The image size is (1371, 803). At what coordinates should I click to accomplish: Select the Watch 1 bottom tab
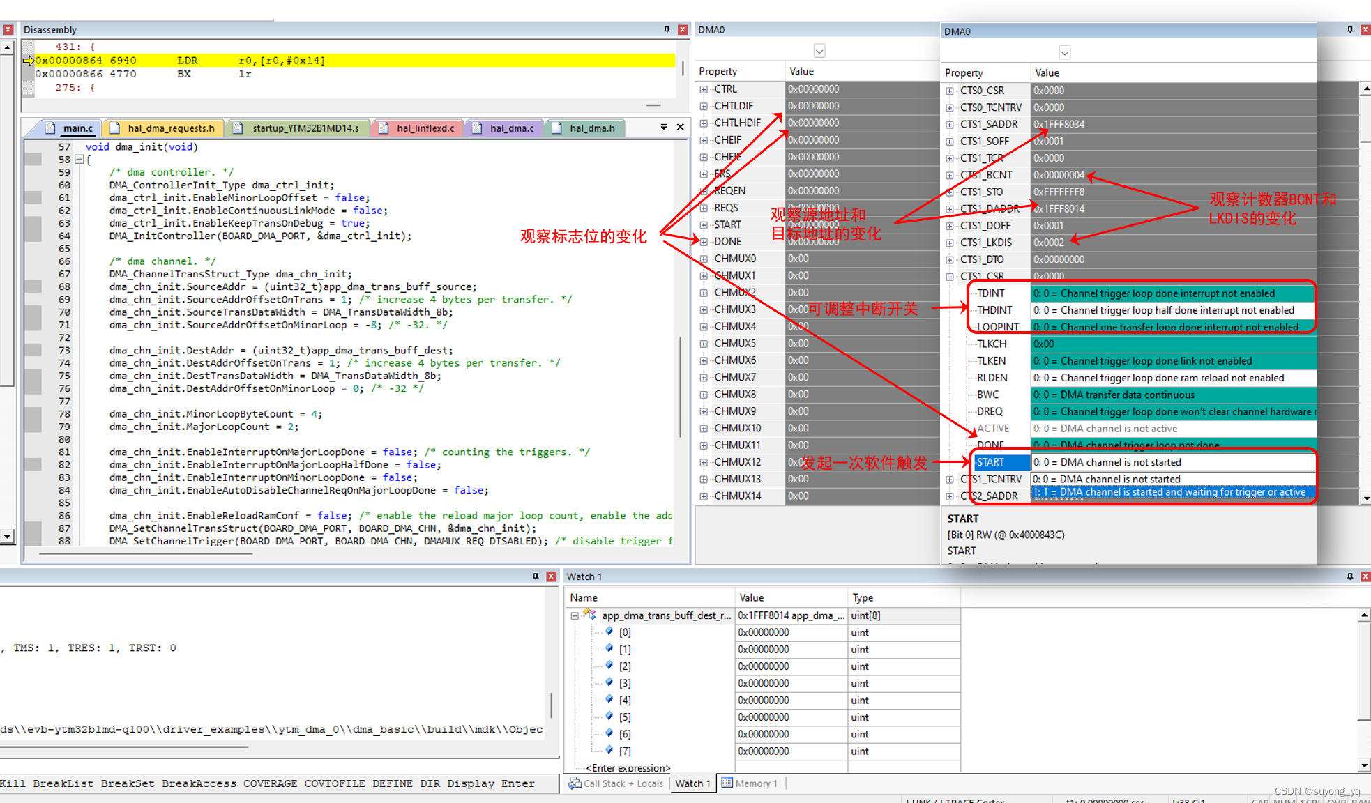(x=692, y=783)
